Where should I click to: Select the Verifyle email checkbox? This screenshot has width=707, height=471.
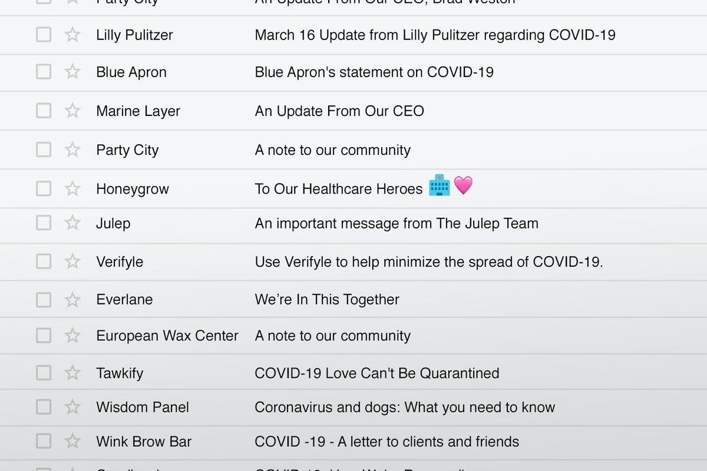pos(44,261)
